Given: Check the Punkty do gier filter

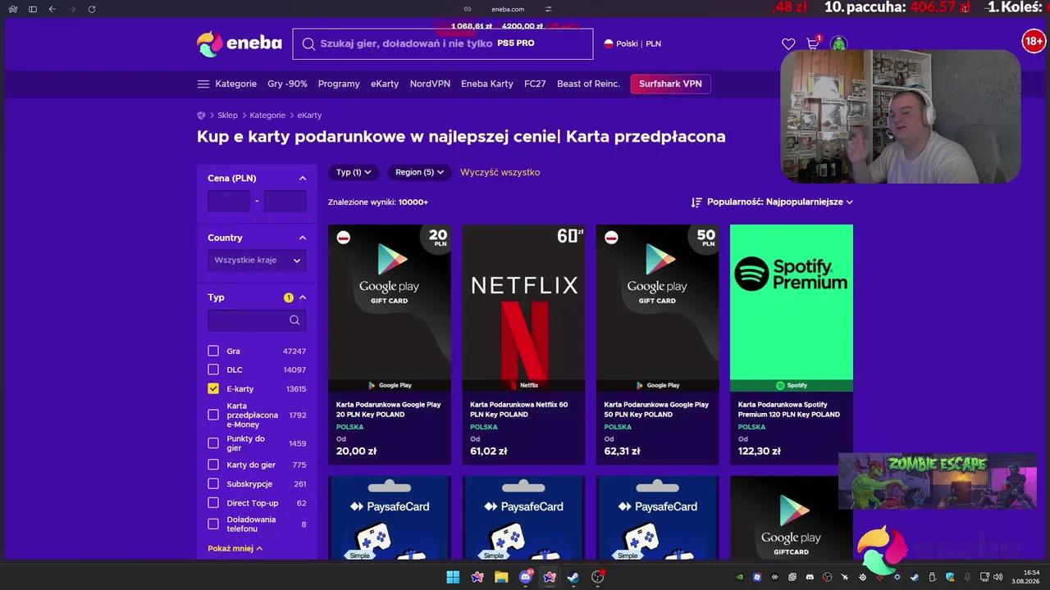Looking at the screenshot, I should (x=213, y=443).
